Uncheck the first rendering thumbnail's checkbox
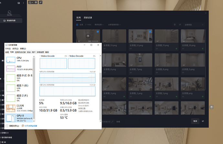 pos(98,32)
